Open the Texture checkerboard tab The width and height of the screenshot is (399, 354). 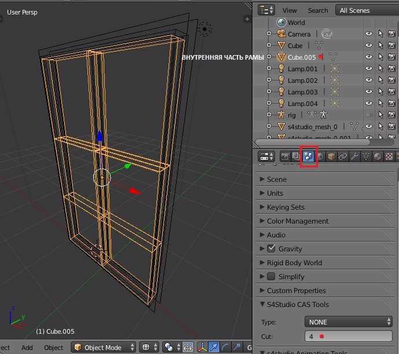[389, 156]
